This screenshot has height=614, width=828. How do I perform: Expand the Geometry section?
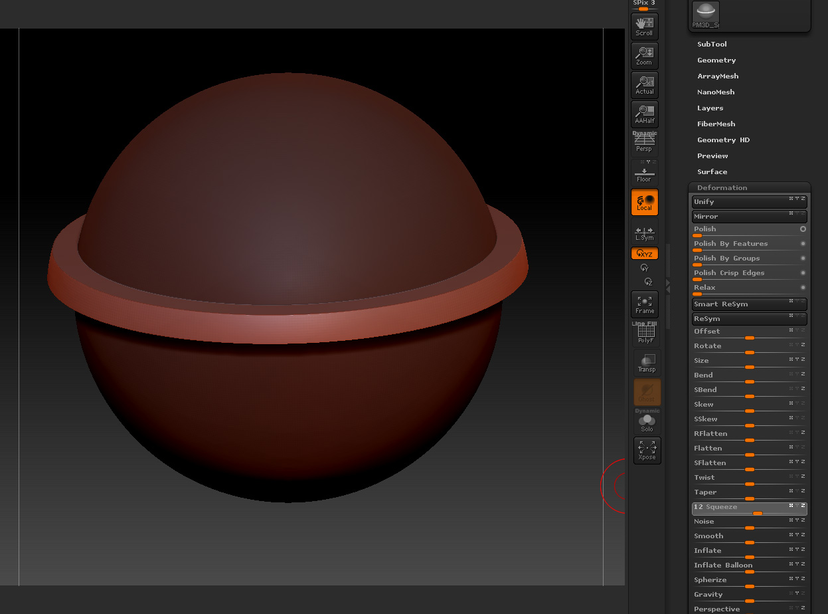(x=716, y=60)
